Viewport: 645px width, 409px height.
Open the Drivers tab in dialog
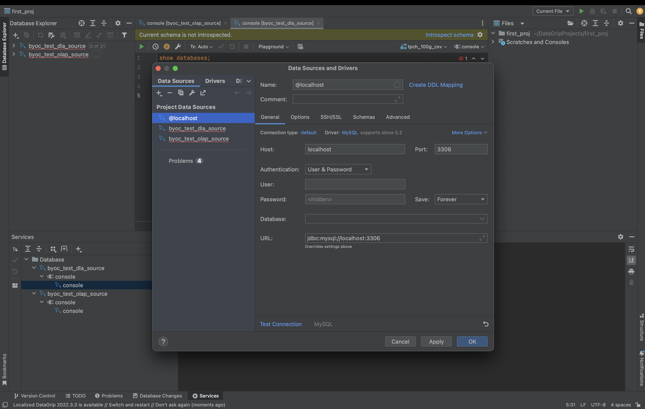coord(215,81)
